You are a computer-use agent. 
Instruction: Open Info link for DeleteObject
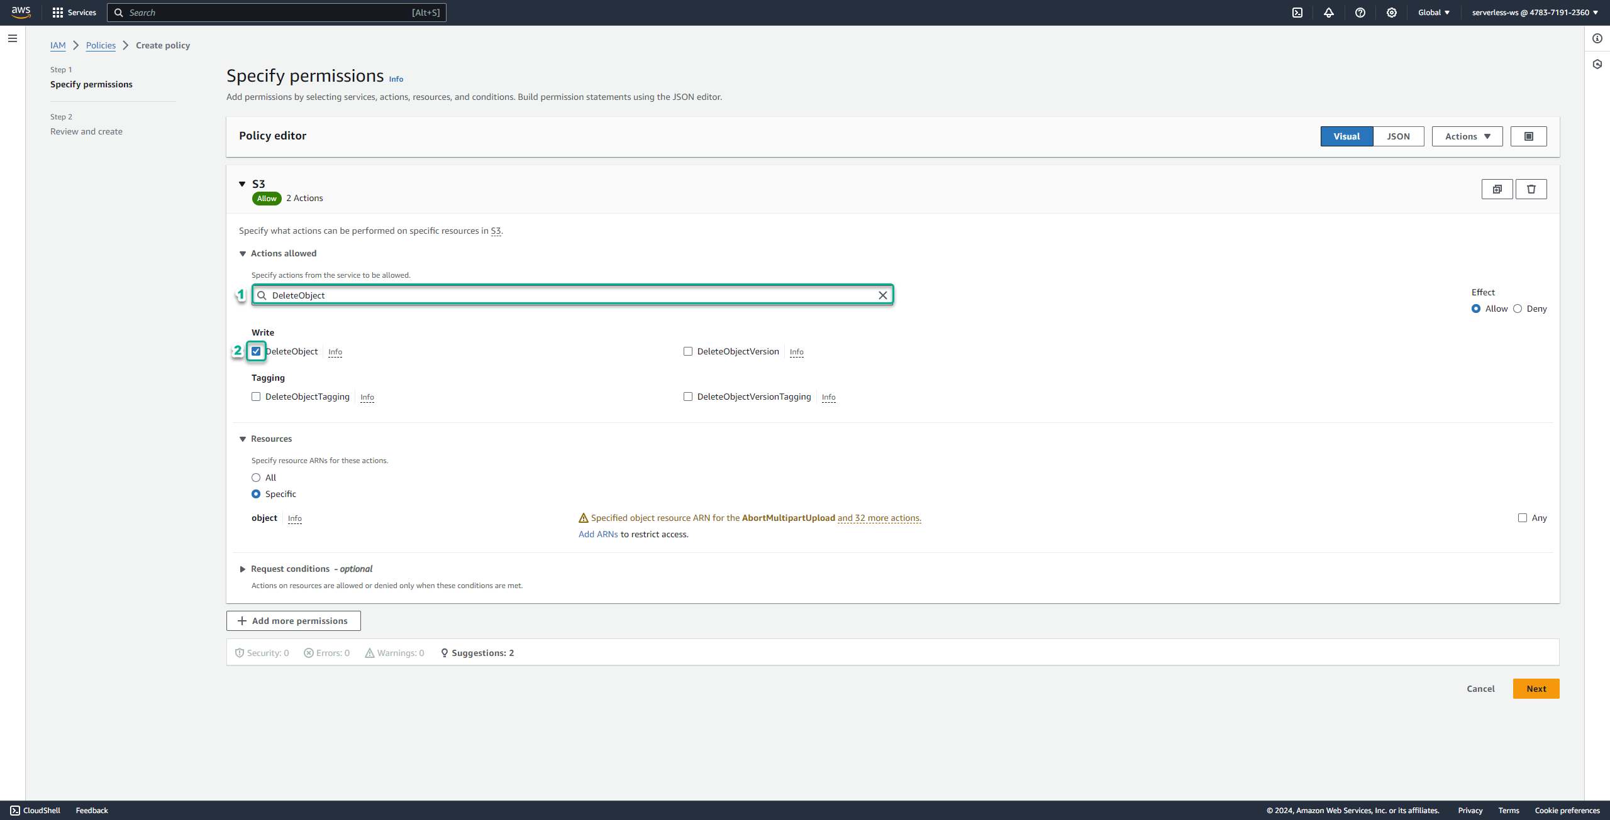(335, 352)
